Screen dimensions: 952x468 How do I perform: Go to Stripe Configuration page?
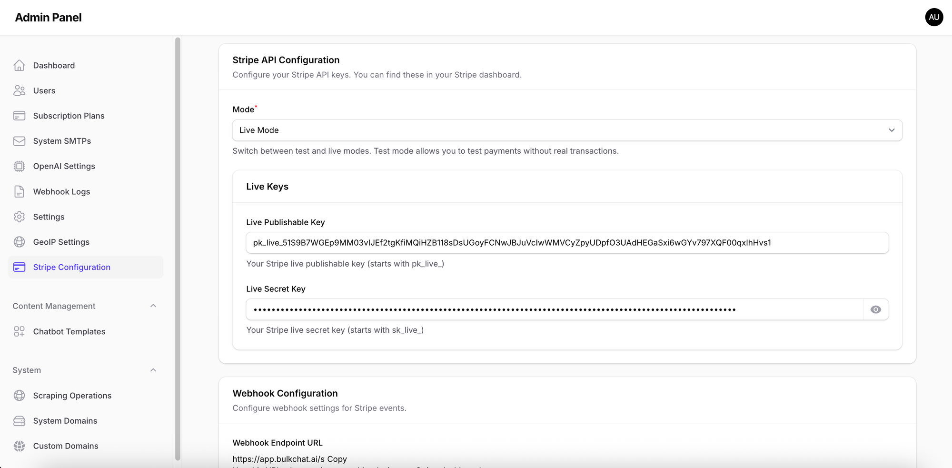[71, 267]
